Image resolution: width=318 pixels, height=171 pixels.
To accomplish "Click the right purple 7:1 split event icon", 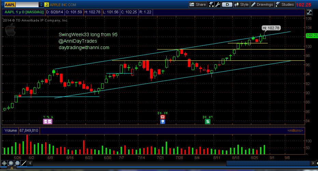I will click(x=50, y=122).
